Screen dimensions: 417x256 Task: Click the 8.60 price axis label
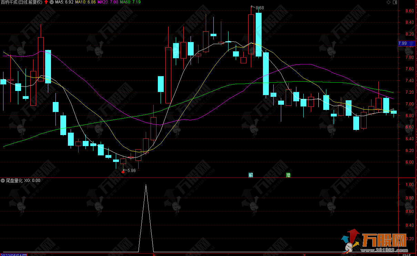[410, 11]
